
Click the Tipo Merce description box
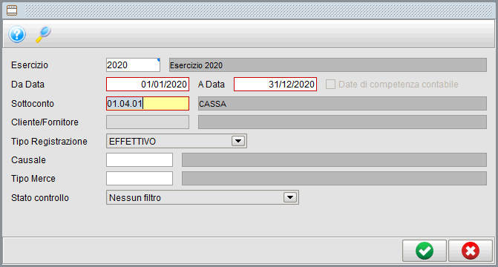pyautogui.click(x=334, y=179)
